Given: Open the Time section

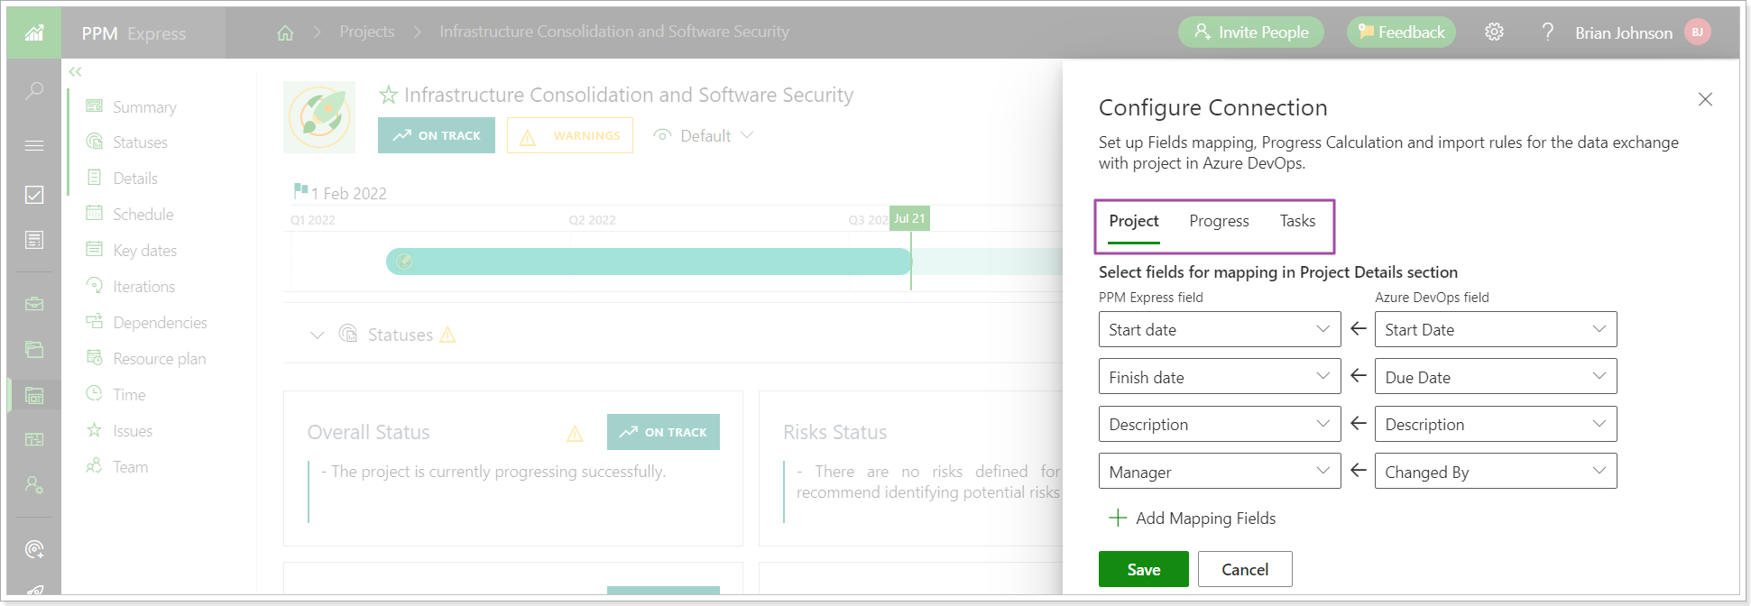Looking at the screenshot, I should tap(129, 395).
